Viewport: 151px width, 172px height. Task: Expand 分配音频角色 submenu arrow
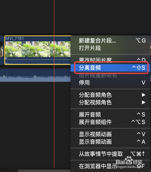[x=143, y=95]
